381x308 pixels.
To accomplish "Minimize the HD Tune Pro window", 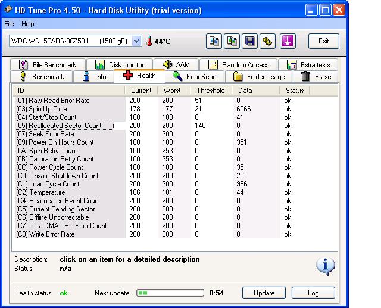I will click(x=311, y=10).
